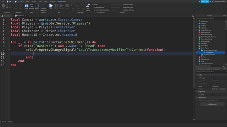Screen dimensions: 227x127
Task: Select StarterCharacterScripts folder in Explorer
Action: (210, 50)
